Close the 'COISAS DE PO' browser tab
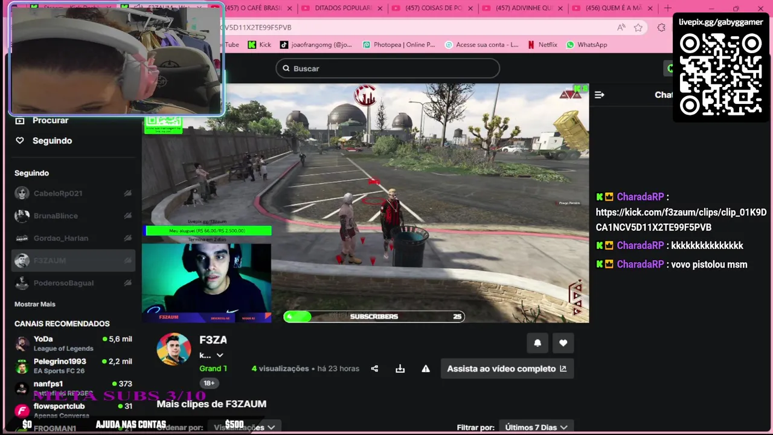The image size is (773, 435). (470, 8)
